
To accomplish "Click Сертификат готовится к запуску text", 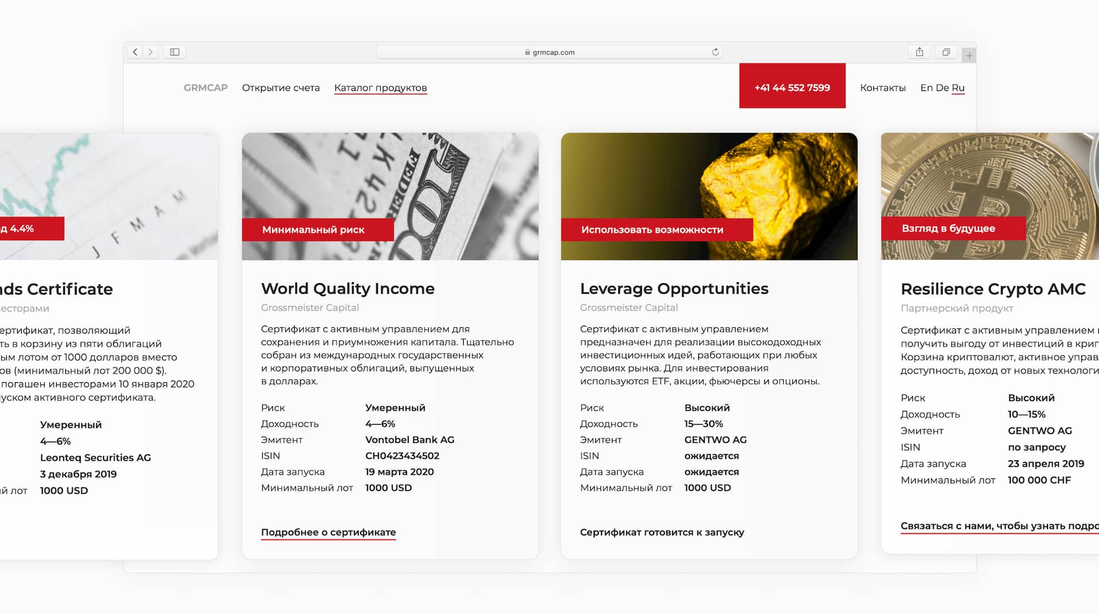I will coord(662,532).
